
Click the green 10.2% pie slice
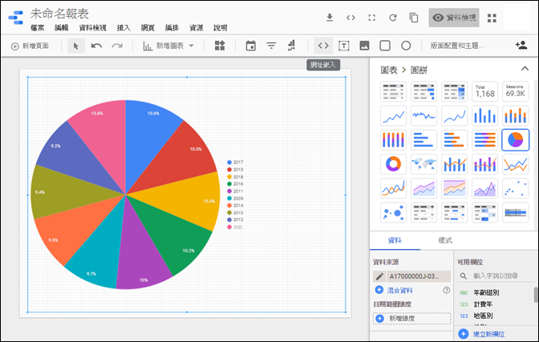173,239
